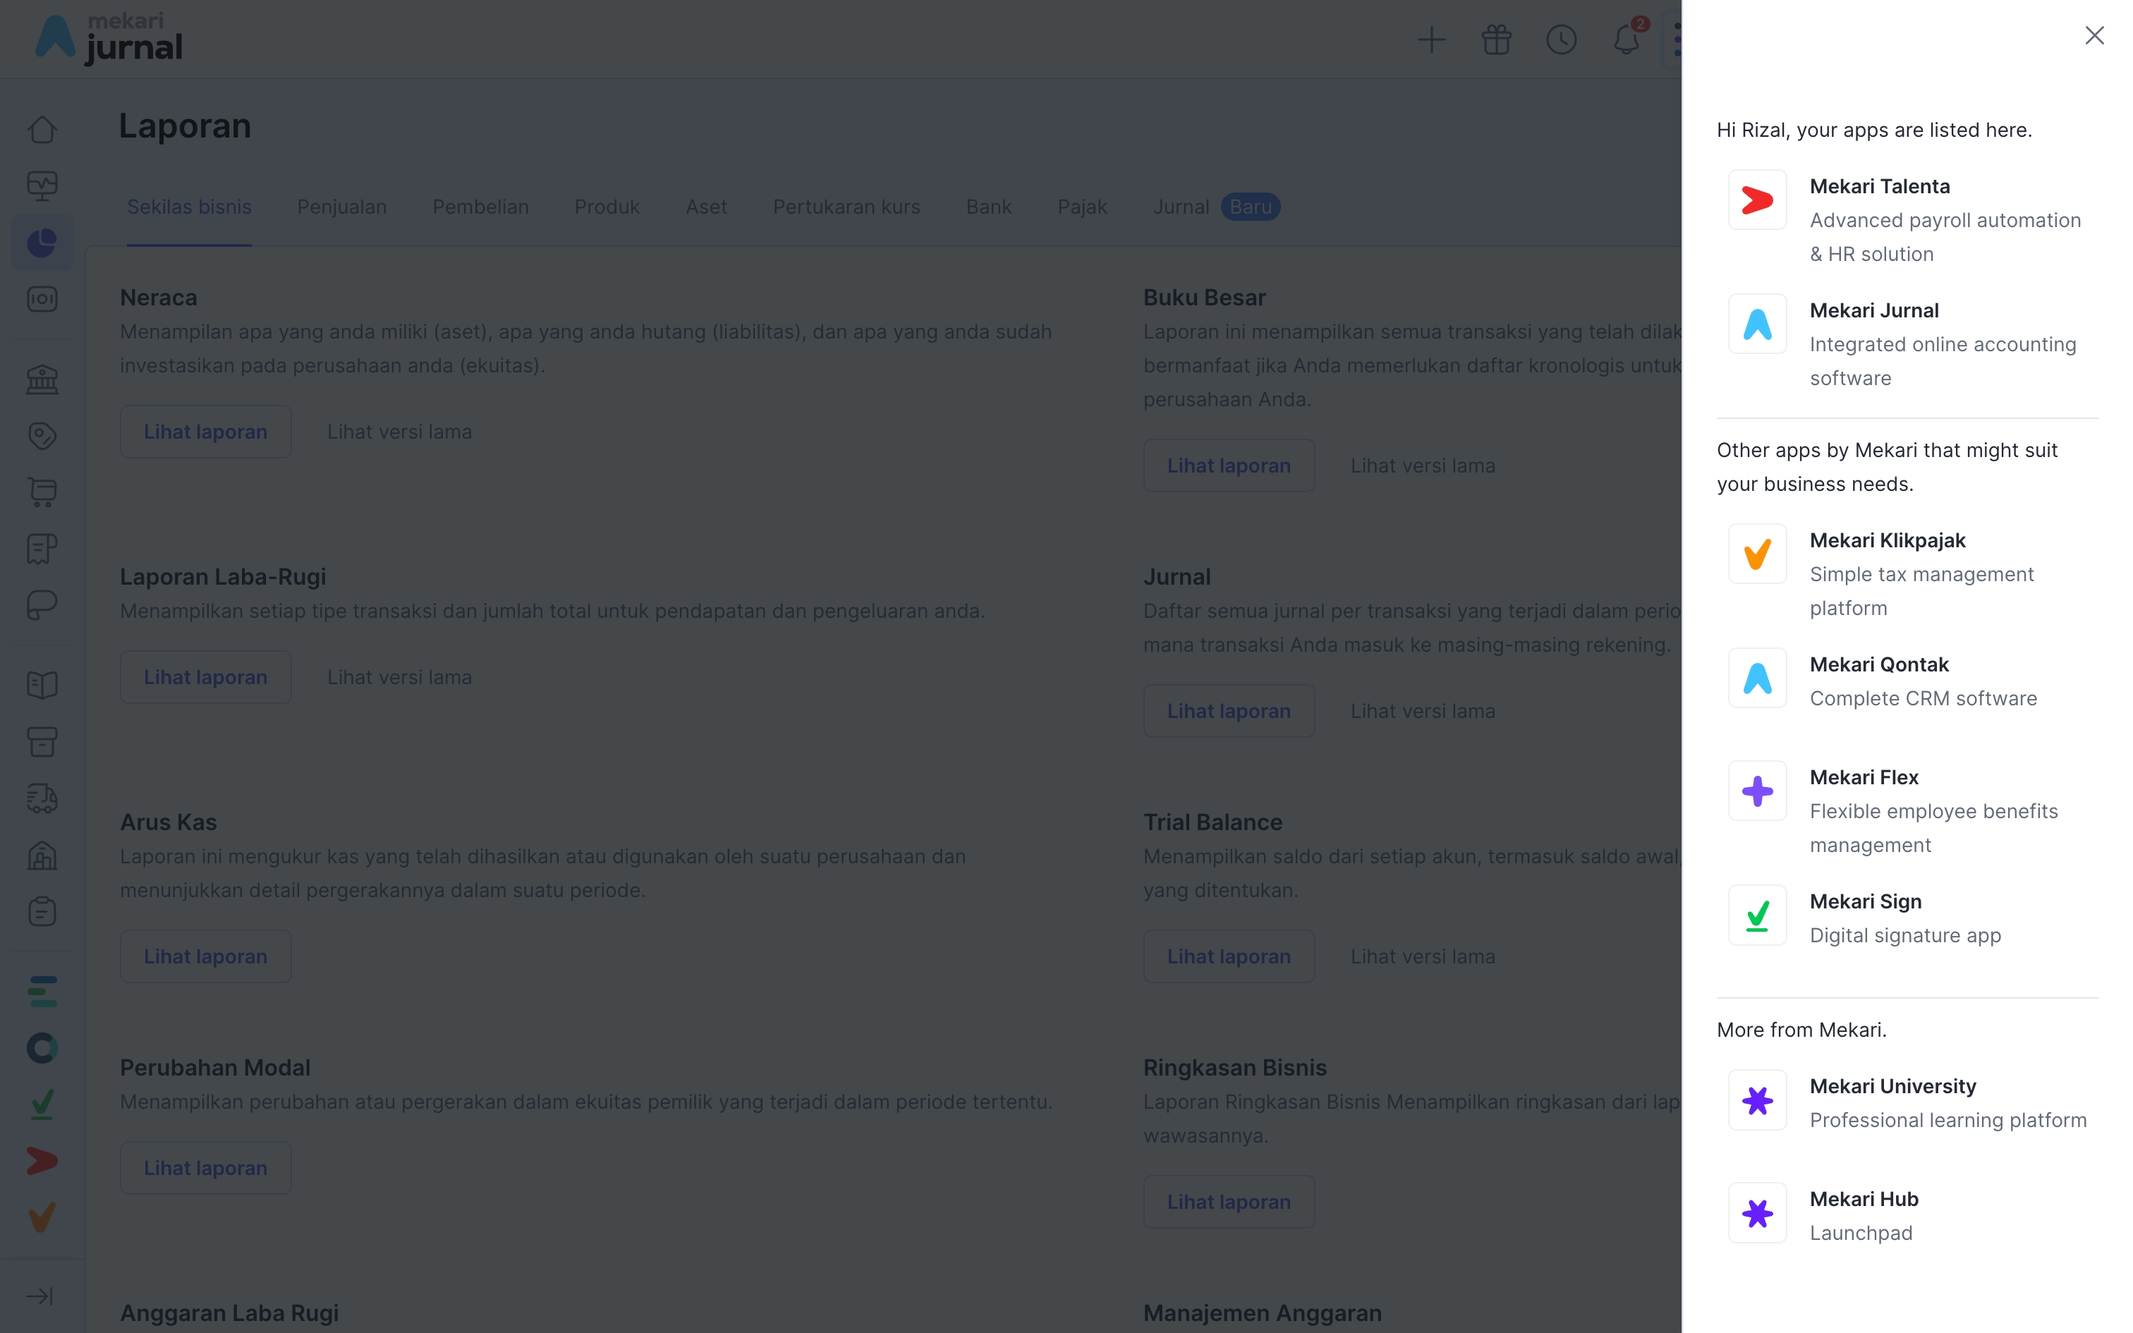
Task: Click Lihat versi lama for Trial Balance
Action: coord(1423,956)
